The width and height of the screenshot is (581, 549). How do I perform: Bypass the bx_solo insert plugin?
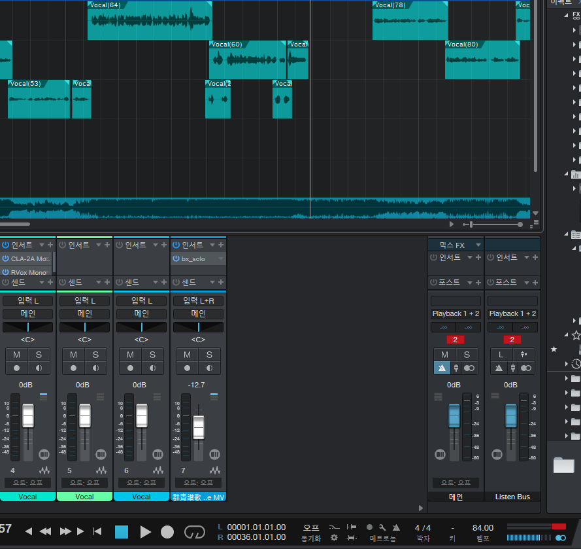(176, 258)
